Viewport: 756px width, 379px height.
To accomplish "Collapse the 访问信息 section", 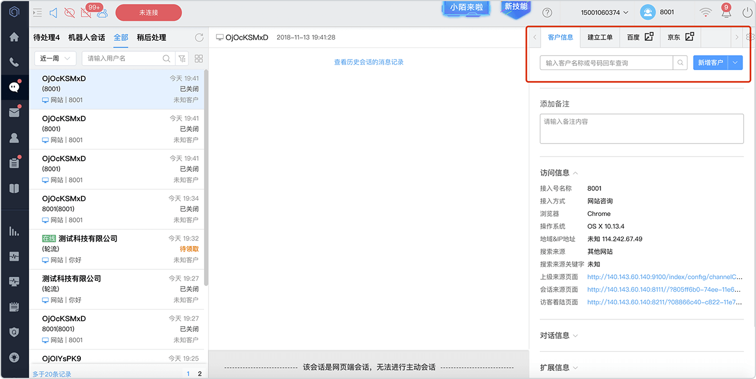I will tap(559, 173).
